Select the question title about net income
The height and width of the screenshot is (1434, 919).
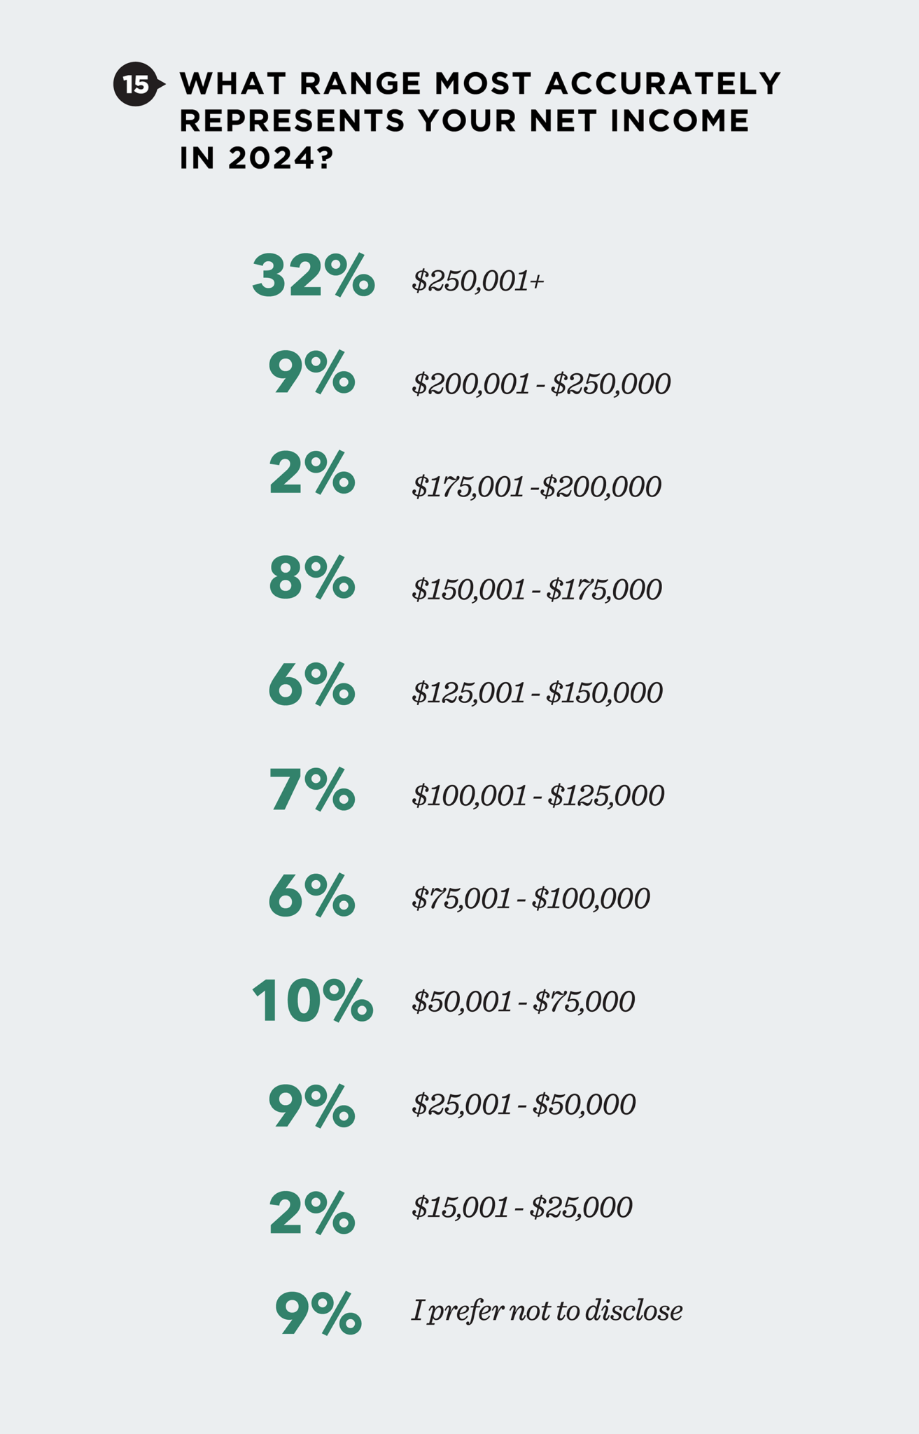tap(480, 121)
